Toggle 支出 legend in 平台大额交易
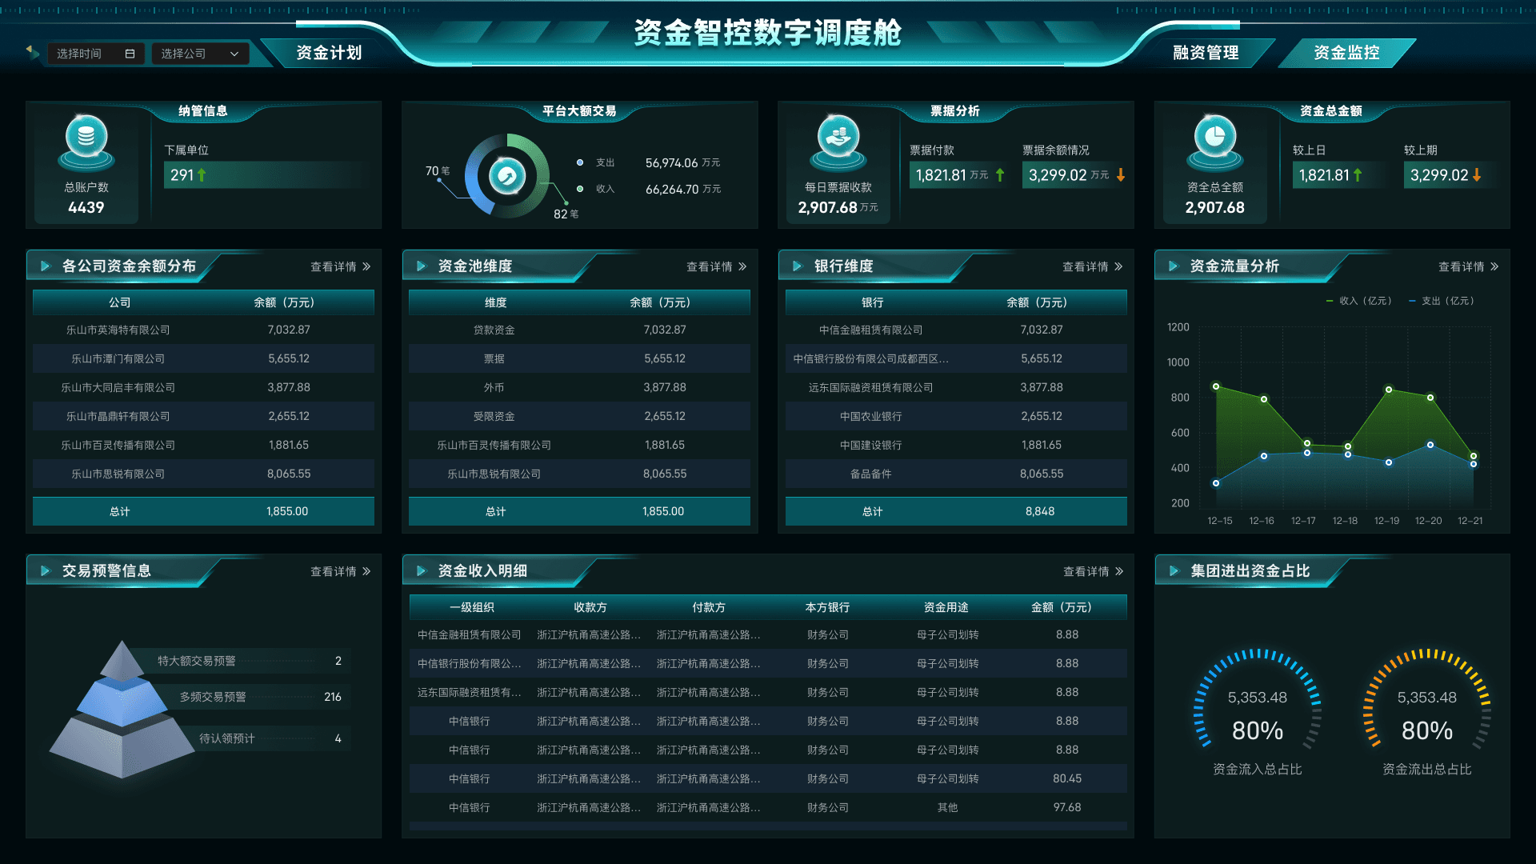Viewport: 1536px width, 864px height. [x=596, y=162]
